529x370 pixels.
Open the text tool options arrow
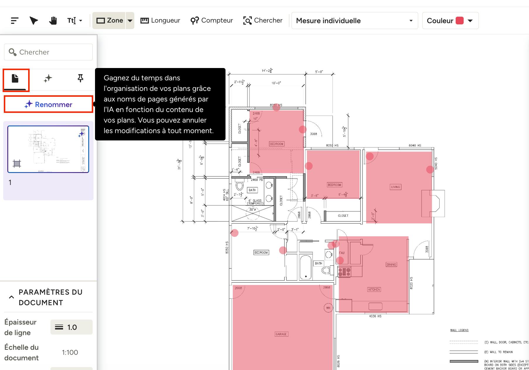click(x=81, y=21)
